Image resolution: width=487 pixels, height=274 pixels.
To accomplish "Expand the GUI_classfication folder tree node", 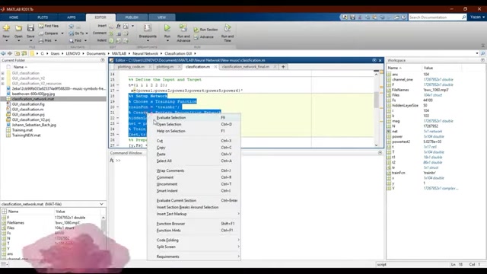I will tap(3, 73).
